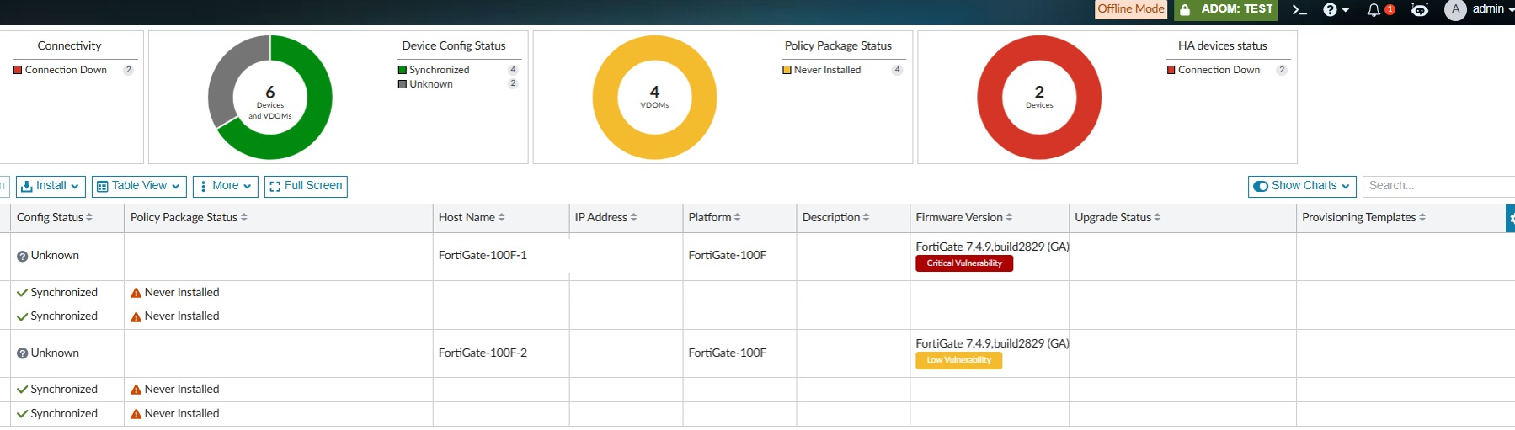Click the FortiAI assistant icon
Viewport: 1515px width, 430px height.
pyautogui.click(x=1420, y=10)
